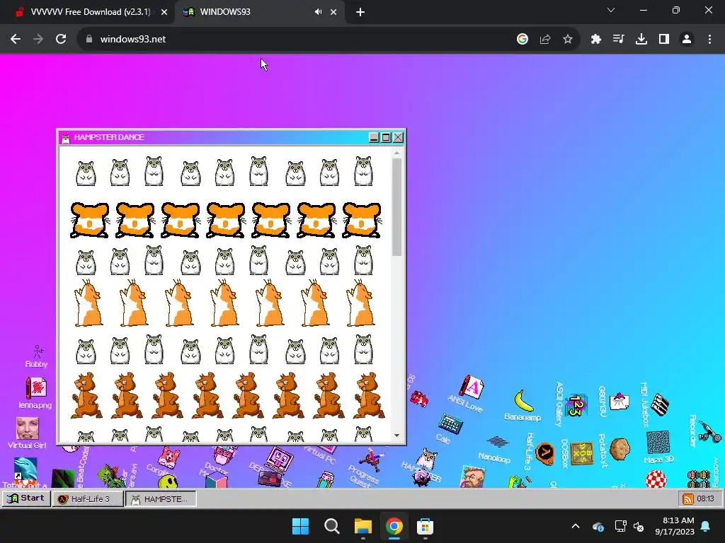The image size is (725, 543).
Task: Click the HAMPSTER DANCE window hamster icon
Action: tap(66, 138)
